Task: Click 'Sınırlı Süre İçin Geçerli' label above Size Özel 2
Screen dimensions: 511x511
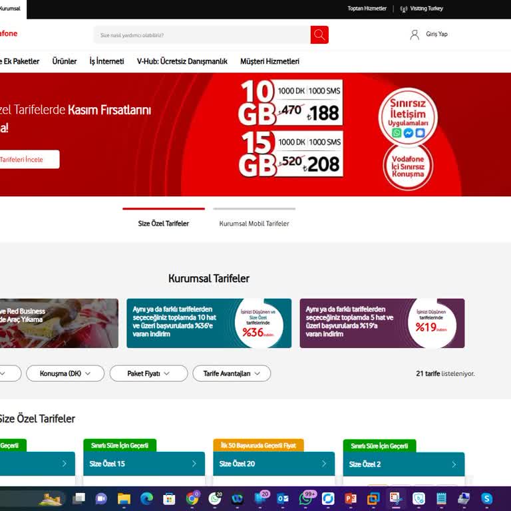Action: pyautogui.click(x=379, y=446)
